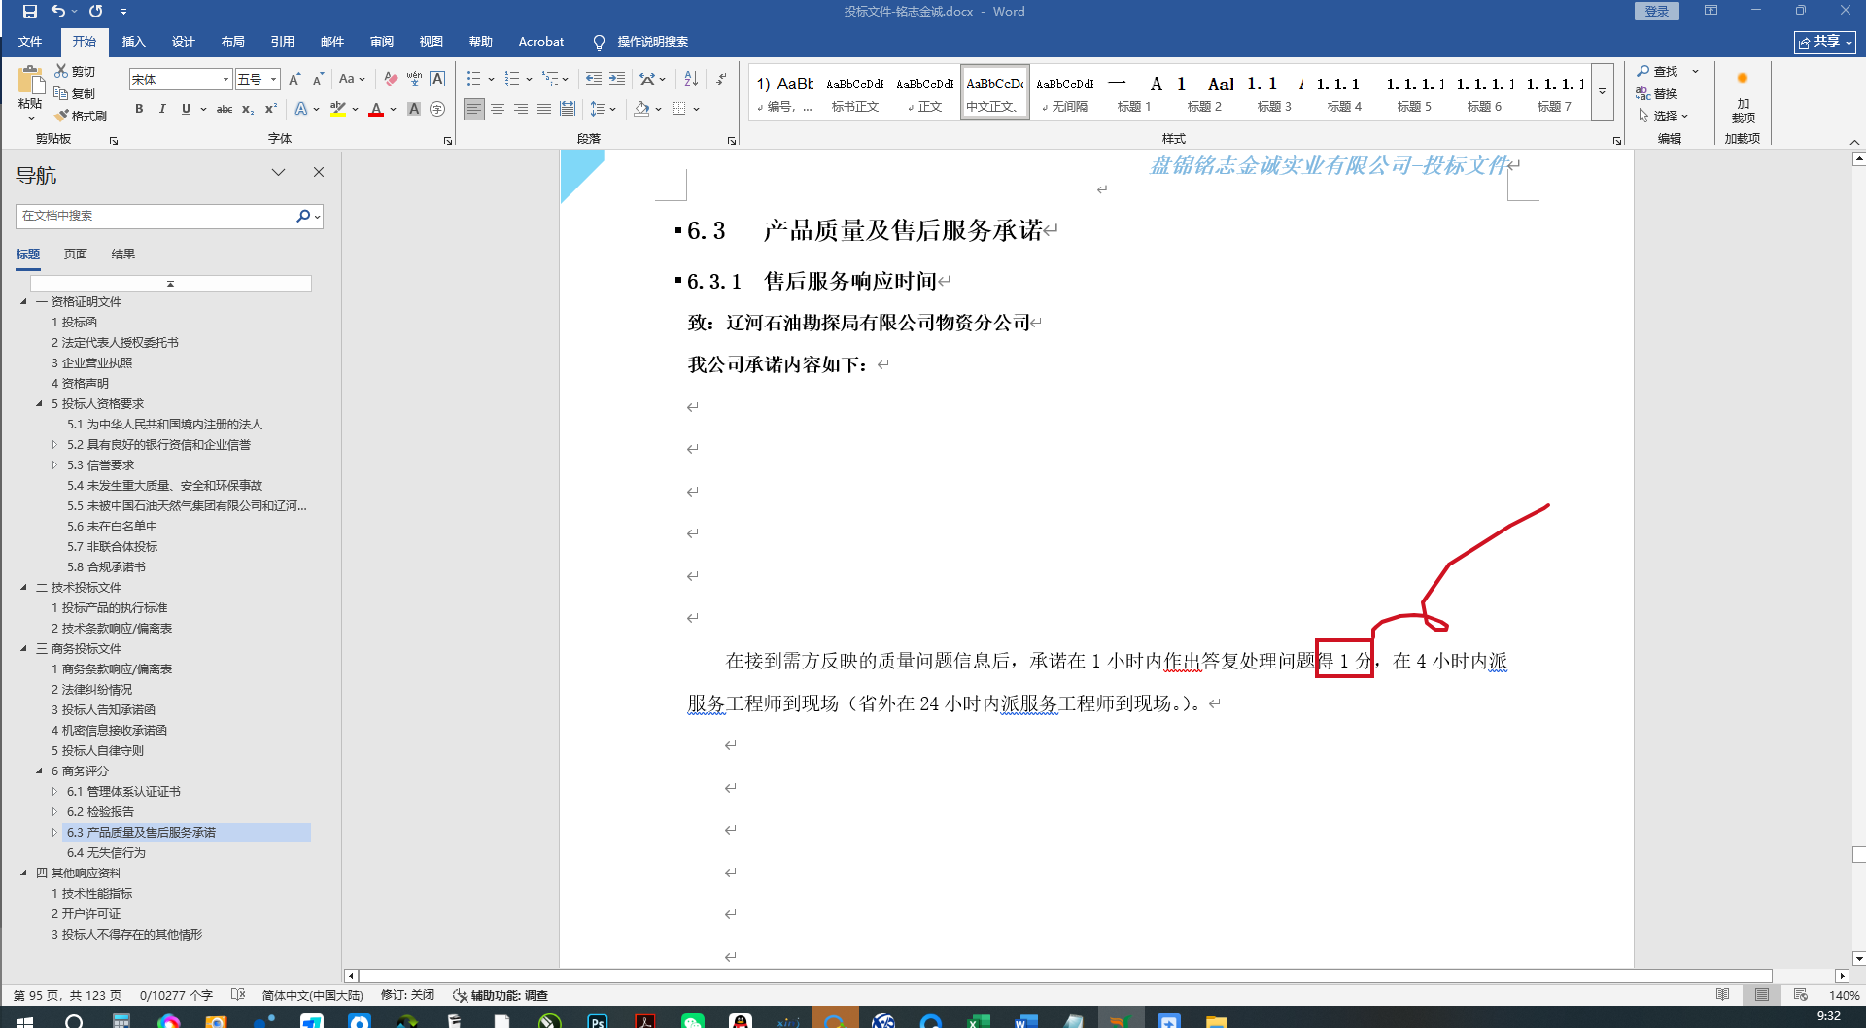Copy selection with 复制

click(75, 93)
